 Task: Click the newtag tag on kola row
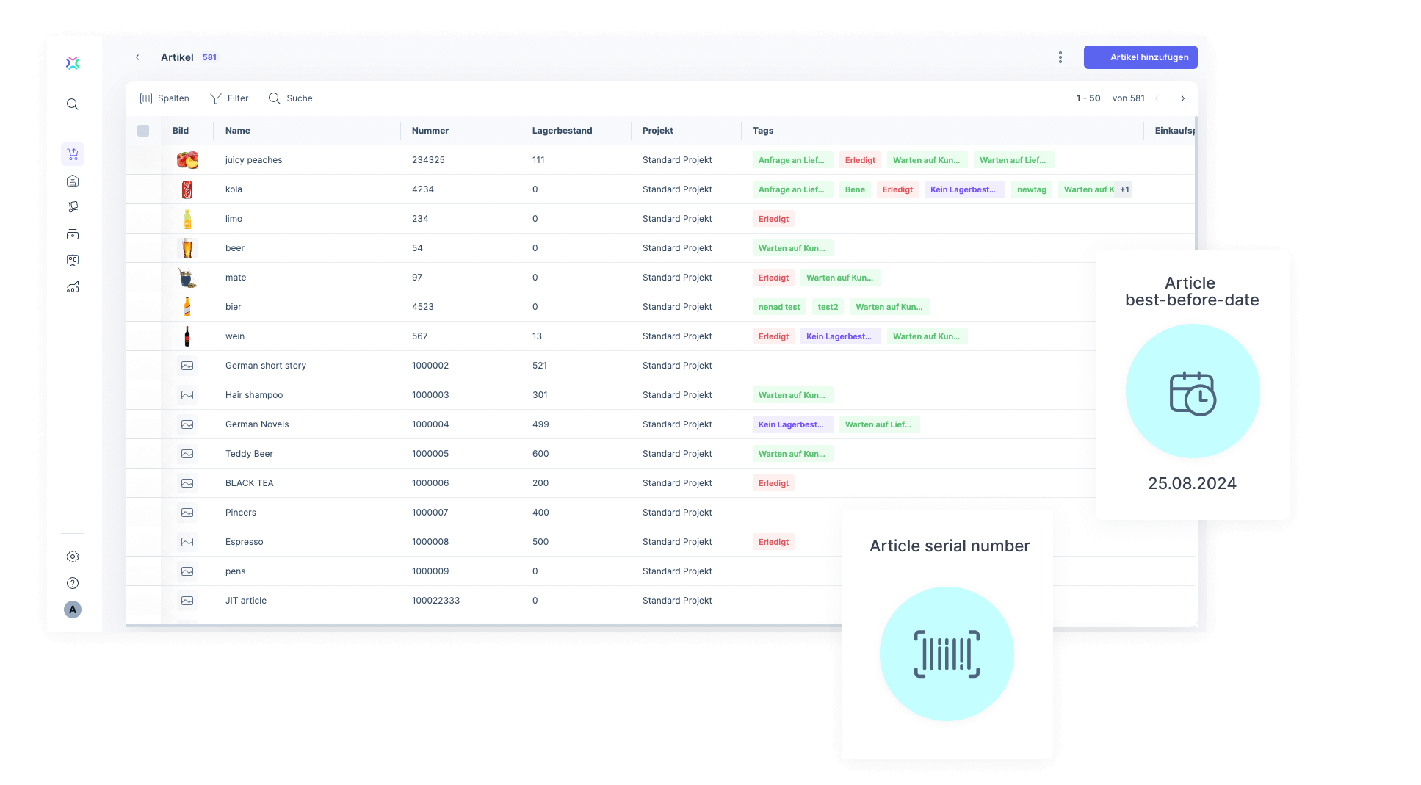[x=1032, y=189]
